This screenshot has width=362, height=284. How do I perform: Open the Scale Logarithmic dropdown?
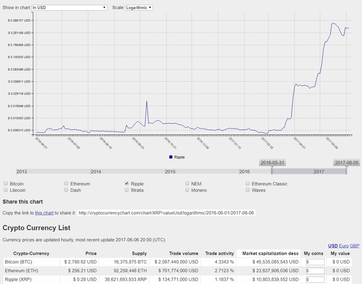(139, 7)
